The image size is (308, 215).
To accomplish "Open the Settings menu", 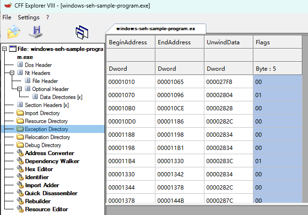I will [29, 17].
